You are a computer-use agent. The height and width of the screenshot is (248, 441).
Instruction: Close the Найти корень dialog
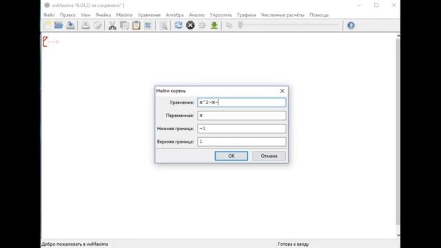tap(282, 91)
